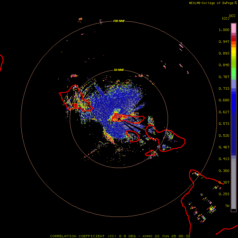Click the 0.733 legend value
The image size is (238, 238).
(224, 89)
